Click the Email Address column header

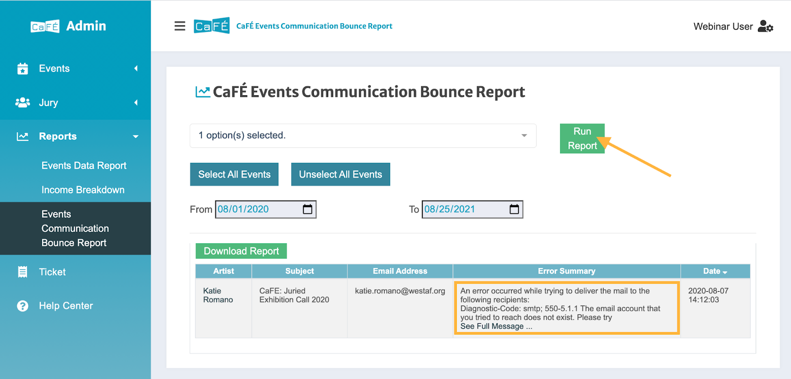coord(400,271)
